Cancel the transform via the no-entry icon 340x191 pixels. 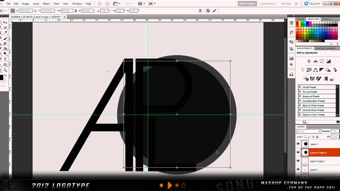click(208, 11)
